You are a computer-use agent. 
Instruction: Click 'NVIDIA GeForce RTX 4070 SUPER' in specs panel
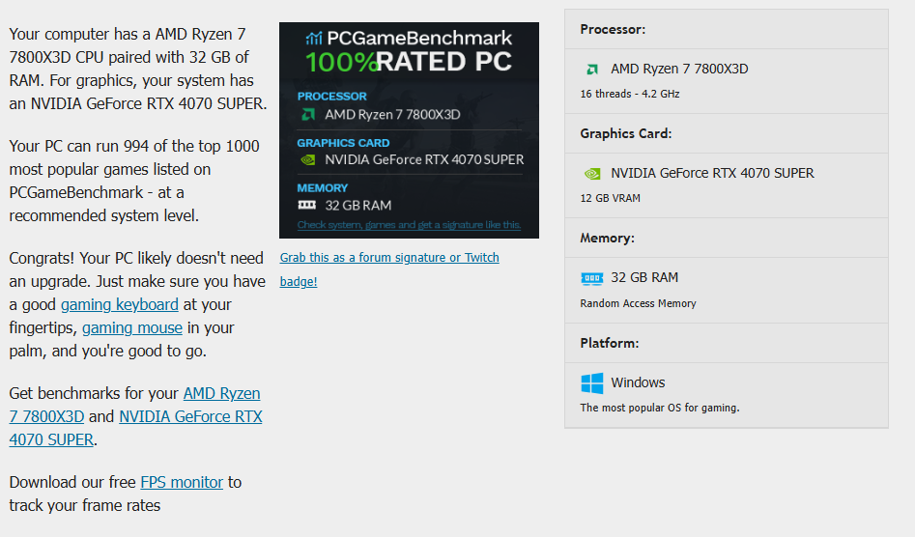(x=712, y=173)
